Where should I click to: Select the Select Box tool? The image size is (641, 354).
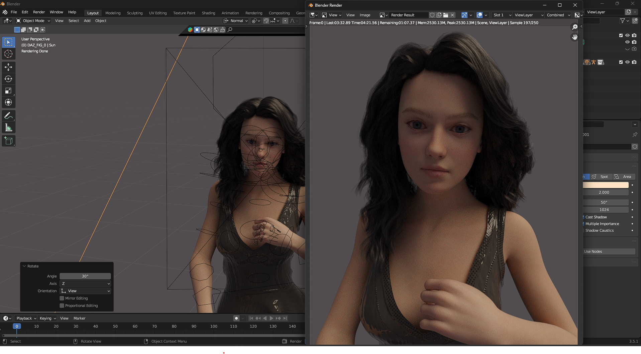[x=8, y=42]
